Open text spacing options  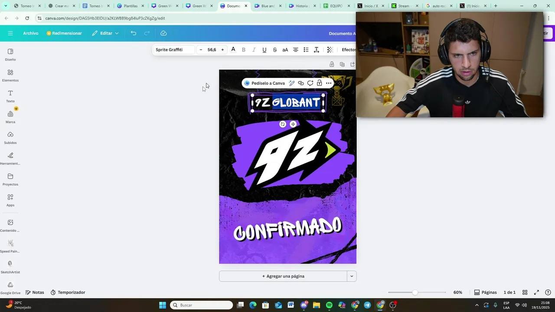coord(317,50)
